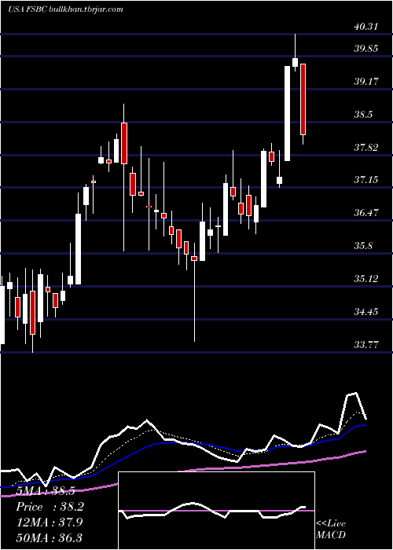The height and width of the screenshot is (550, 393).
Task: Click the tallest white candlestick near 39.17
Action: [x=287, y=113]
